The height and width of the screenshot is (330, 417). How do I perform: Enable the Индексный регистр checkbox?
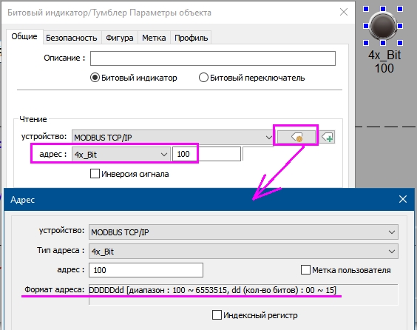click(217, 314)
